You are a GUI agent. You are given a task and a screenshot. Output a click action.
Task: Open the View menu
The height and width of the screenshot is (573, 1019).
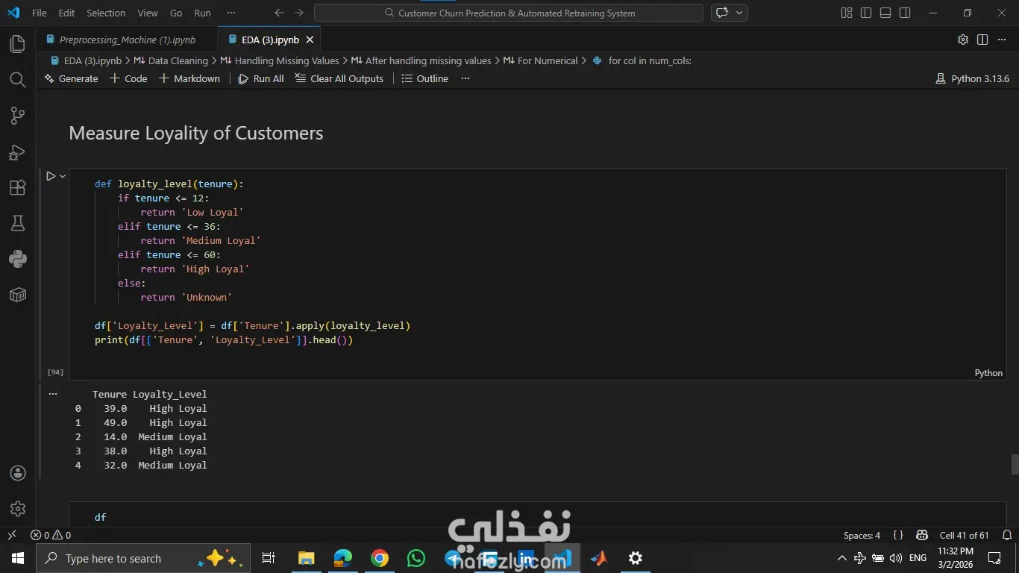(x=148, y=13)
